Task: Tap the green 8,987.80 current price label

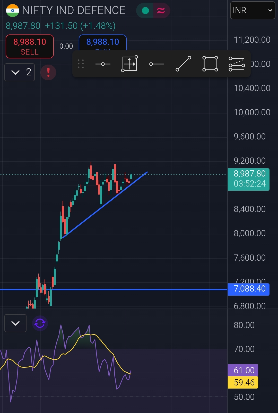Action: pyautogui.click(x=249, y=179)
